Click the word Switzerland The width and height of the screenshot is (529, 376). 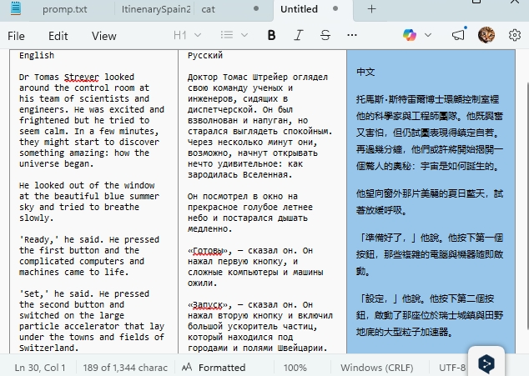47,348
